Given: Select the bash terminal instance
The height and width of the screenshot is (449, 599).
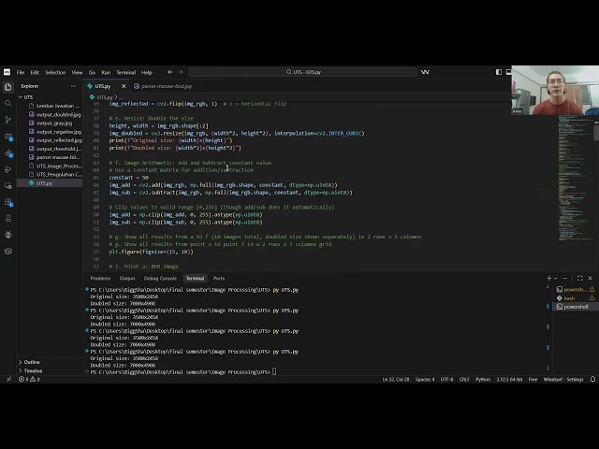Looking at the screenshot, I should pos(576,298).
